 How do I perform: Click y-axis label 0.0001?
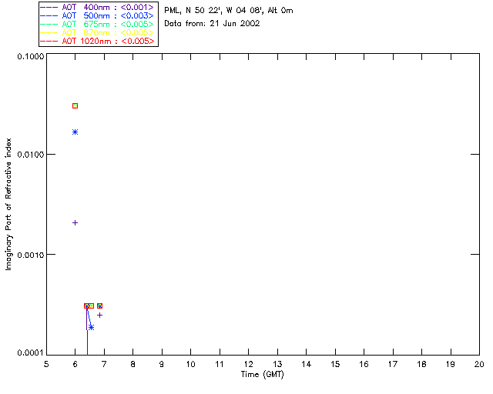(31, 353)
